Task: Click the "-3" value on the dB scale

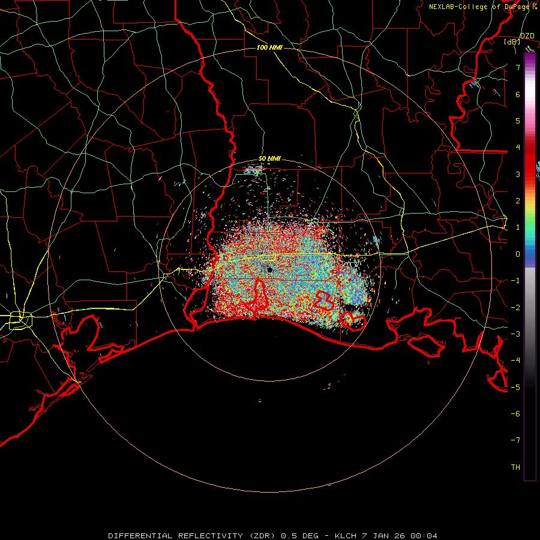Action: tap(515, 334)
